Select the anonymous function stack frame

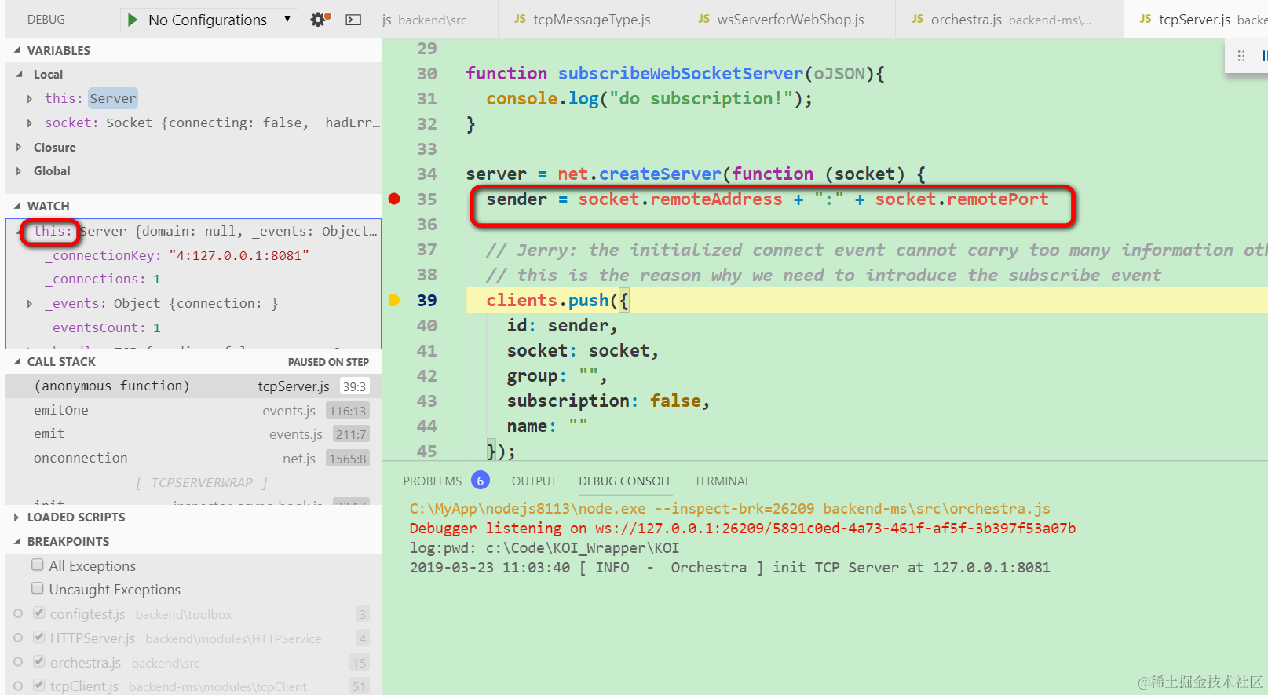[x=193, y=386]
